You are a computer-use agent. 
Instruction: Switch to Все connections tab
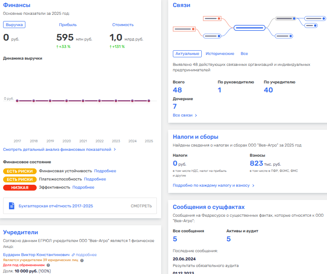244,54
